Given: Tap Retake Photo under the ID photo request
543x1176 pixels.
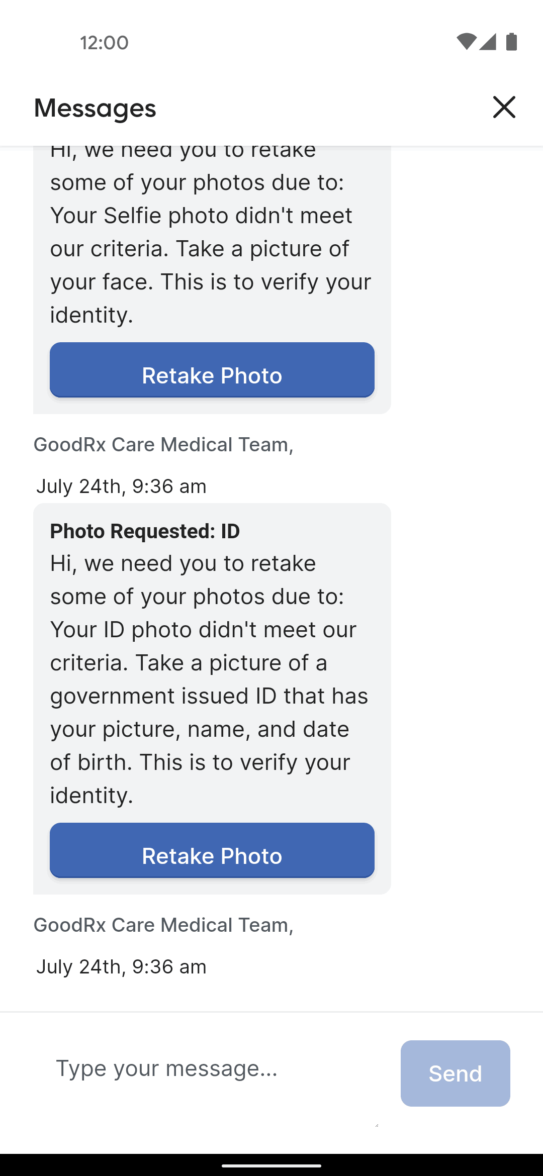Looking at the screenshot, I should pos(212,850).
